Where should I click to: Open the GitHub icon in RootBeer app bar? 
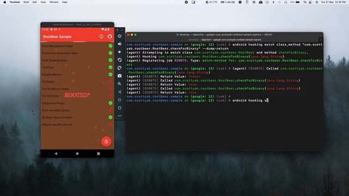[x=110, y=36]
